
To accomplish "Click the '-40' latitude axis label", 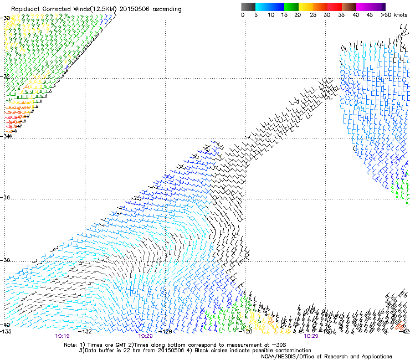I will (x=5, y=325).
